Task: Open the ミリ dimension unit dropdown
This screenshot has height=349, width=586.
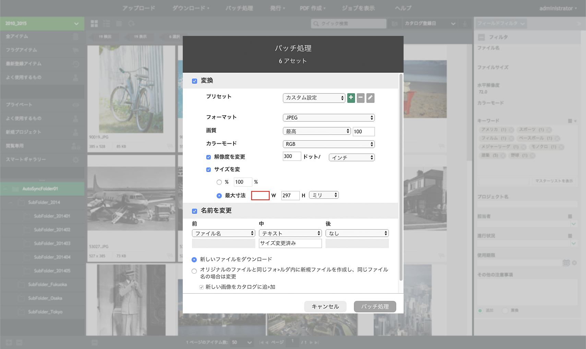Action: tap(324, 195)
